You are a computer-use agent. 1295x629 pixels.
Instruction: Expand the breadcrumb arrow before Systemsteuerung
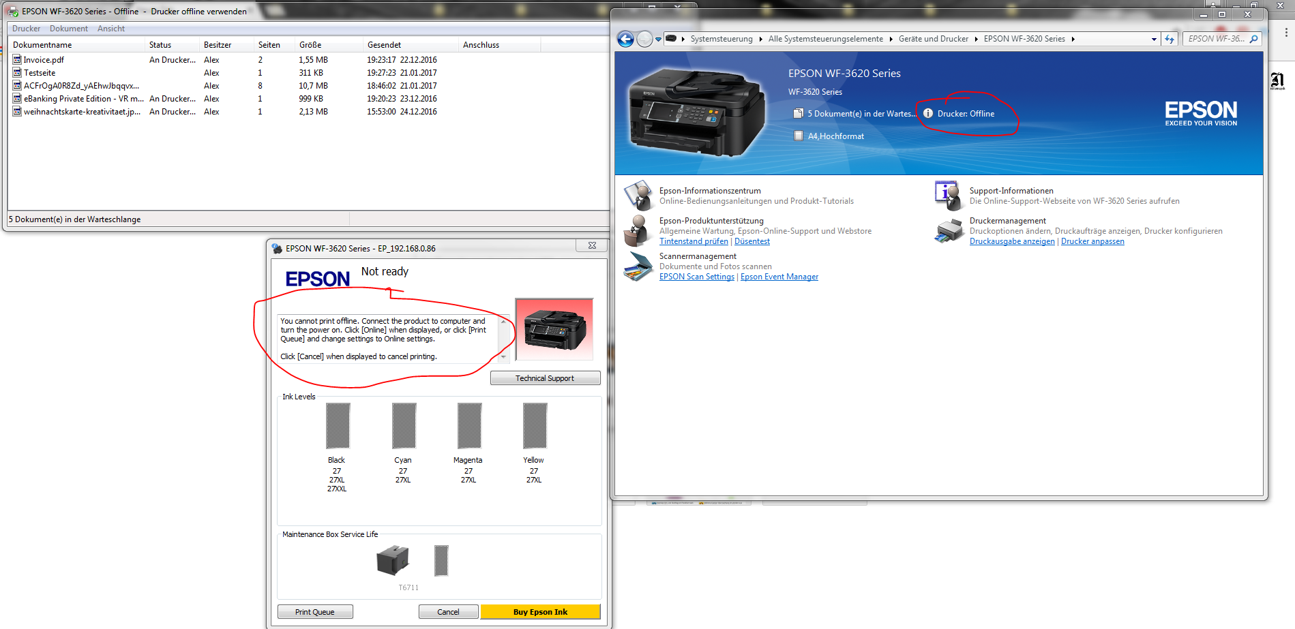683,39
